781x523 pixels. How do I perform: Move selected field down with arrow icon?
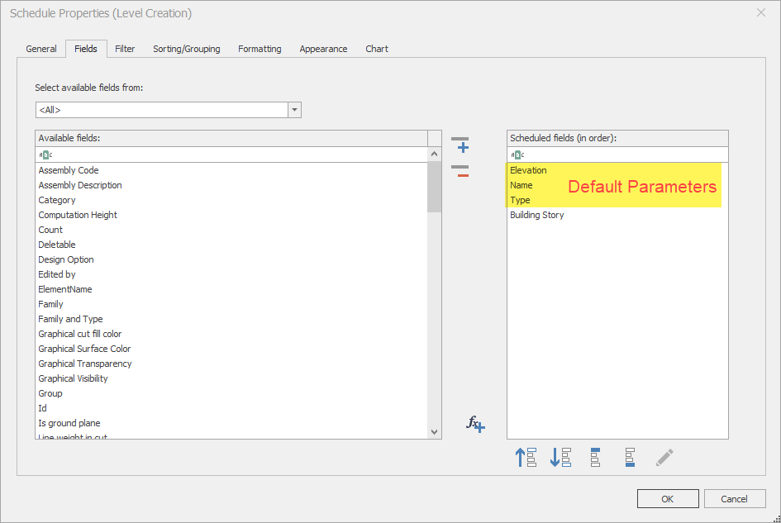point(560,457)
